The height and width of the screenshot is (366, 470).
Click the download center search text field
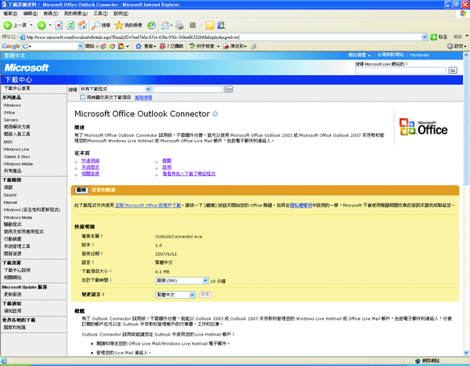pos(188,89)
